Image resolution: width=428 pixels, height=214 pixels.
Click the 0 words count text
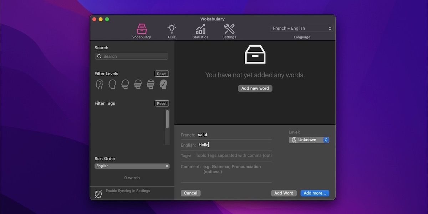[x=132, y=178]
